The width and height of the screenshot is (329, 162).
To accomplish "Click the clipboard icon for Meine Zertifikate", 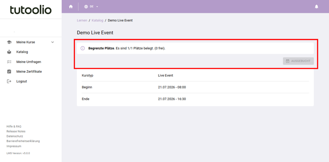I will pos(9,71).
